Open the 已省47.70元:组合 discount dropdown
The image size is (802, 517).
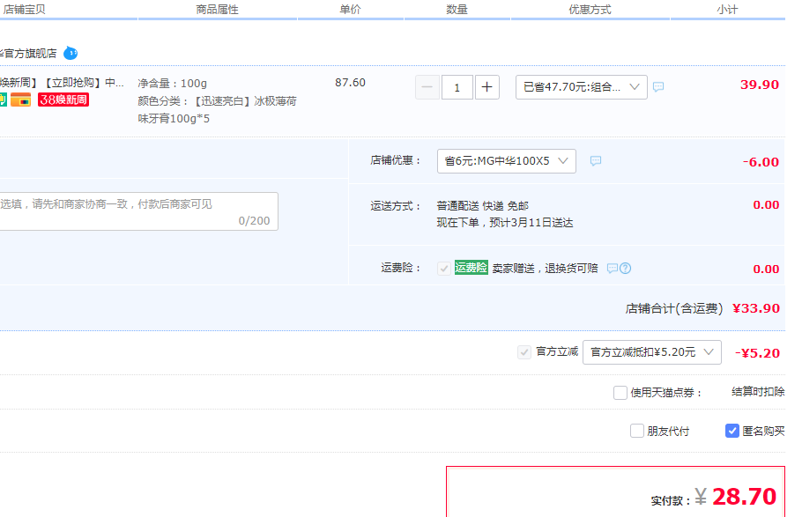click(582, 87)
